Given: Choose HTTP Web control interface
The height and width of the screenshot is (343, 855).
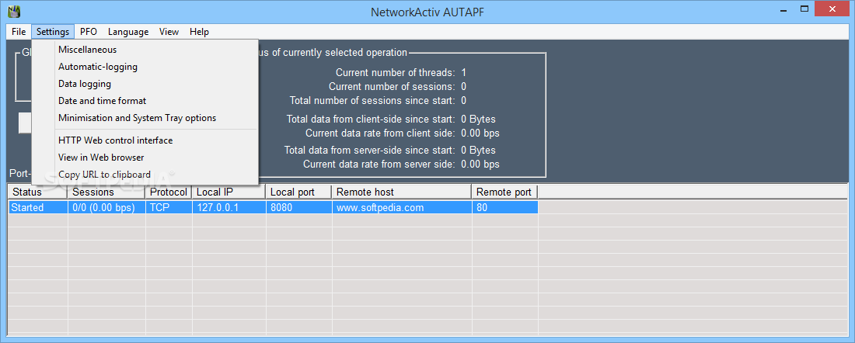Looking at the screenshot, I should pos(145,140).
